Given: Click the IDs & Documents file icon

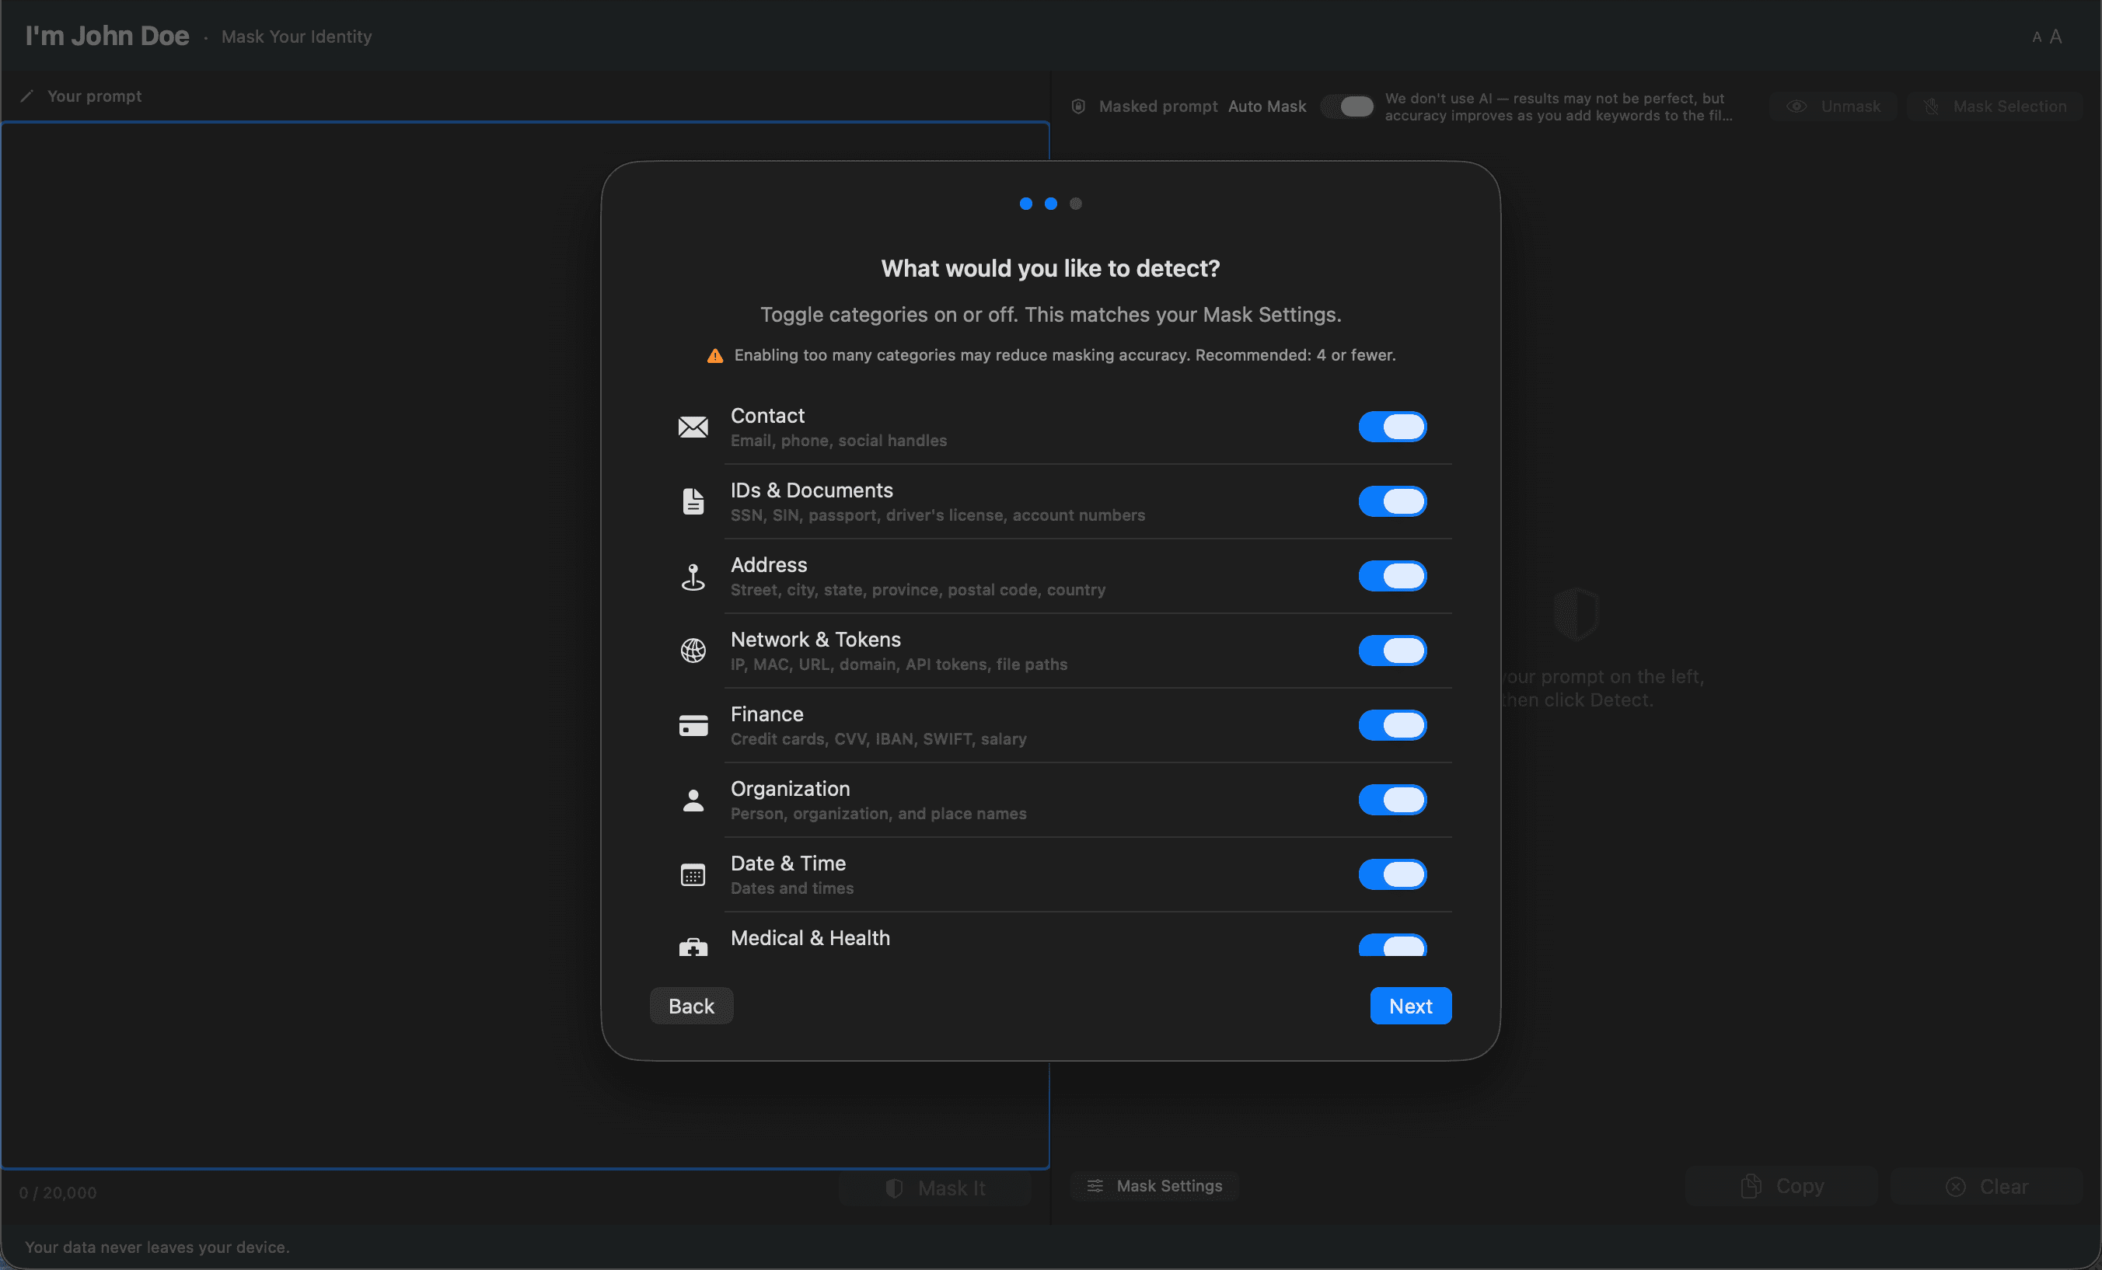Looking at the screenshot, I should click(693, 501).
